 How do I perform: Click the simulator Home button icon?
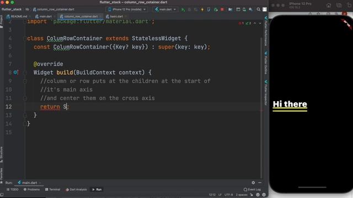click(329, 5)
